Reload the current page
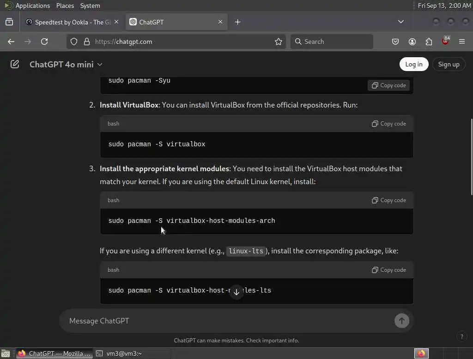 44,42
